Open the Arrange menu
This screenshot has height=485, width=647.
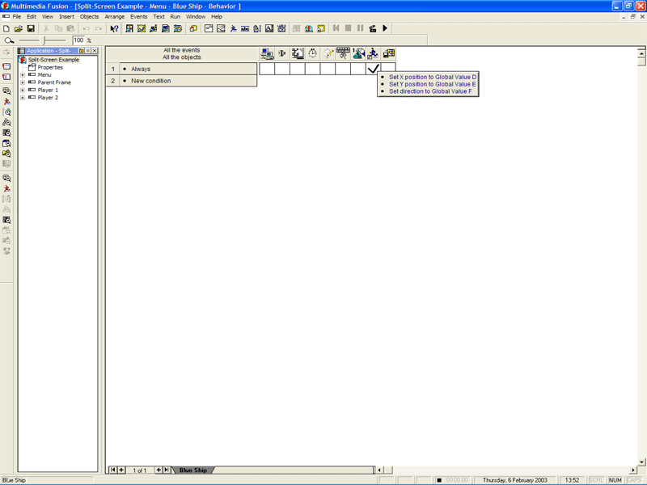pos(114,16)
